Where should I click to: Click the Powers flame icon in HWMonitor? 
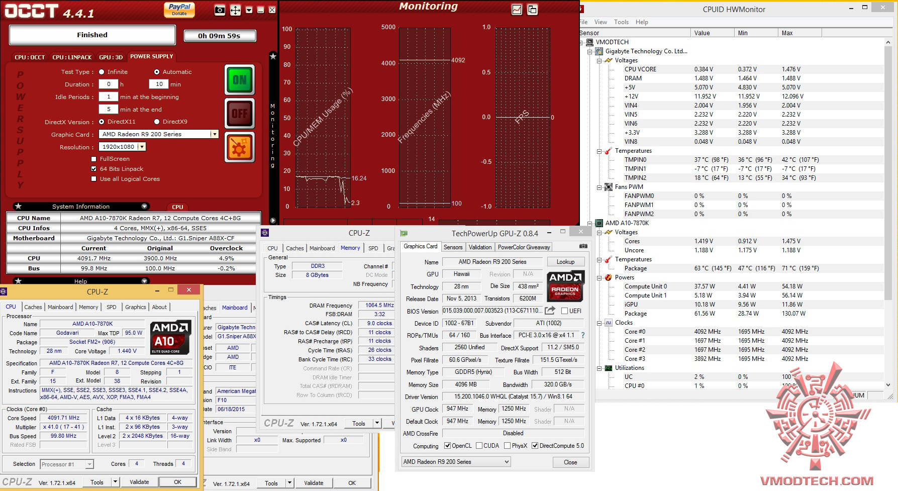coord(609,277)
